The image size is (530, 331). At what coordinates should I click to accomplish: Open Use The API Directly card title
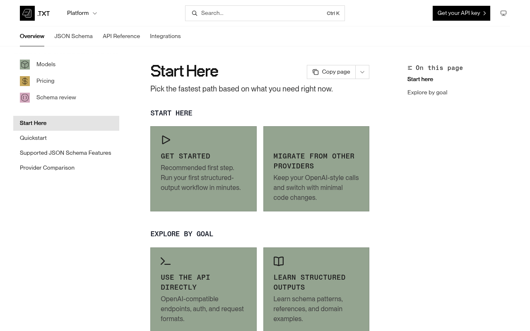click(185, 283)
